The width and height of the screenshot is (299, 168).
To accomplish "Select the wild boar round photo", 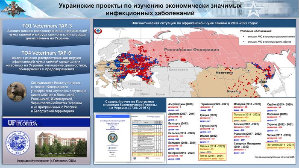I will point(17,91).
